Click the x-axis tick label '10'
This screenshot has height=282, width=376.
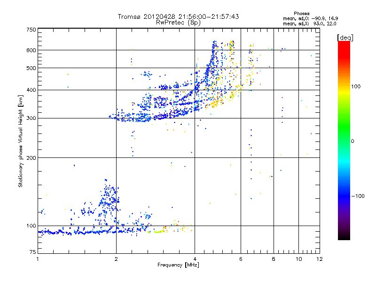pos(298,259)
